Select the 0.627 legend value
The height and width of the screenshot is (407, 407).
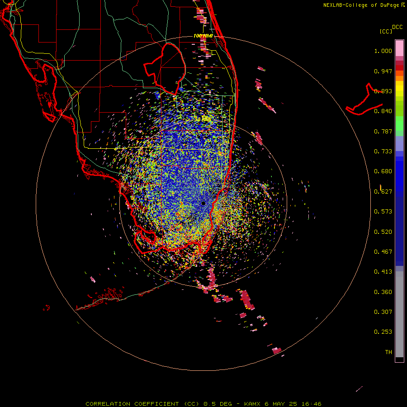coord(383,192)
